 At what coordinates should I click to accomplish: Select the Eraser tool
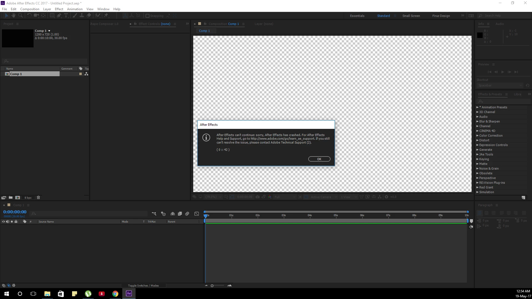point(89,16)
